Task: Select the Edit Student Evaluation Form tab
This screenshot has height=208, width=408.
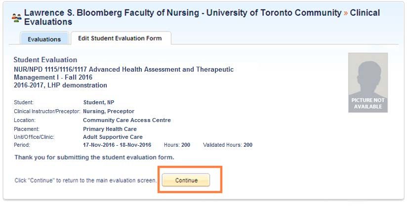Action: (120, 38)
